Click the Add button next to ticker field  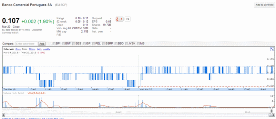(x=42, y=44)
